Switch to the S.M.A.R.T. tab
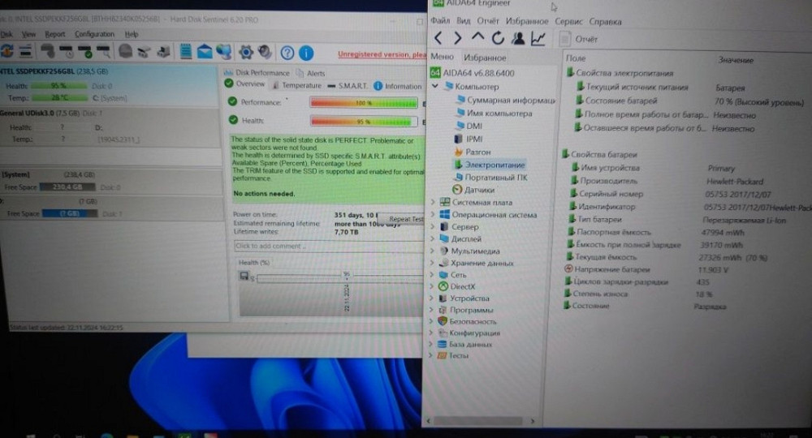This screenshot has height=438, width=812. point(348,86)
